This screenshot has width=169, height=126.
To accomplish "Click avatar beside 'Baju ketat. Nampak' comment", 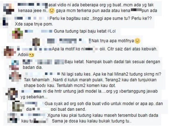I will 14,65.
